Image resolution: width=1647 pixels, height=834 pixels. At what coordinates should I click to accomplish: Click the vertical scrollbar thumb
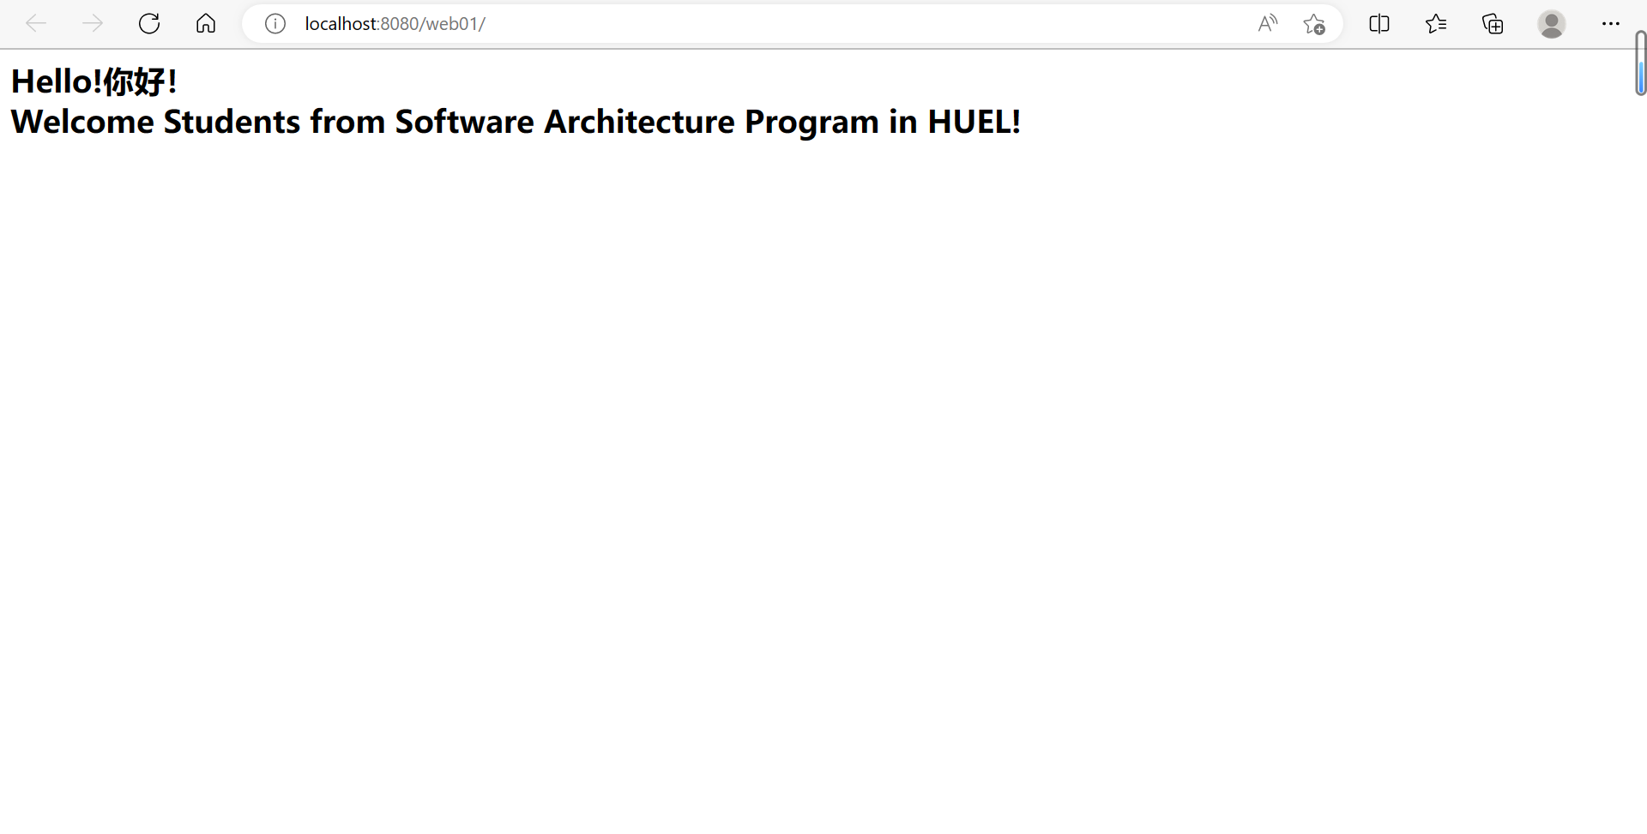coord(1640,63)
